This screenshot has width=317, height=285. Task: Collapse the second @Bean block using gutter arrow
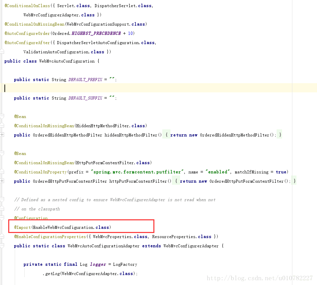coord(2,153)
